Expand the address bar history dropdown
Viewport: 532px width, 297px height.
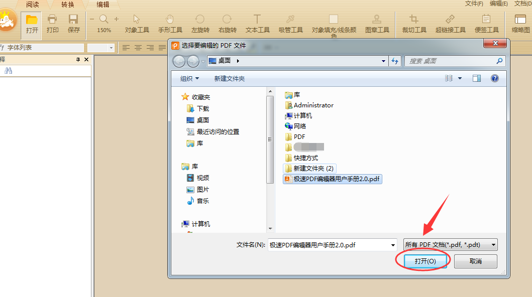tap(383, 61)
